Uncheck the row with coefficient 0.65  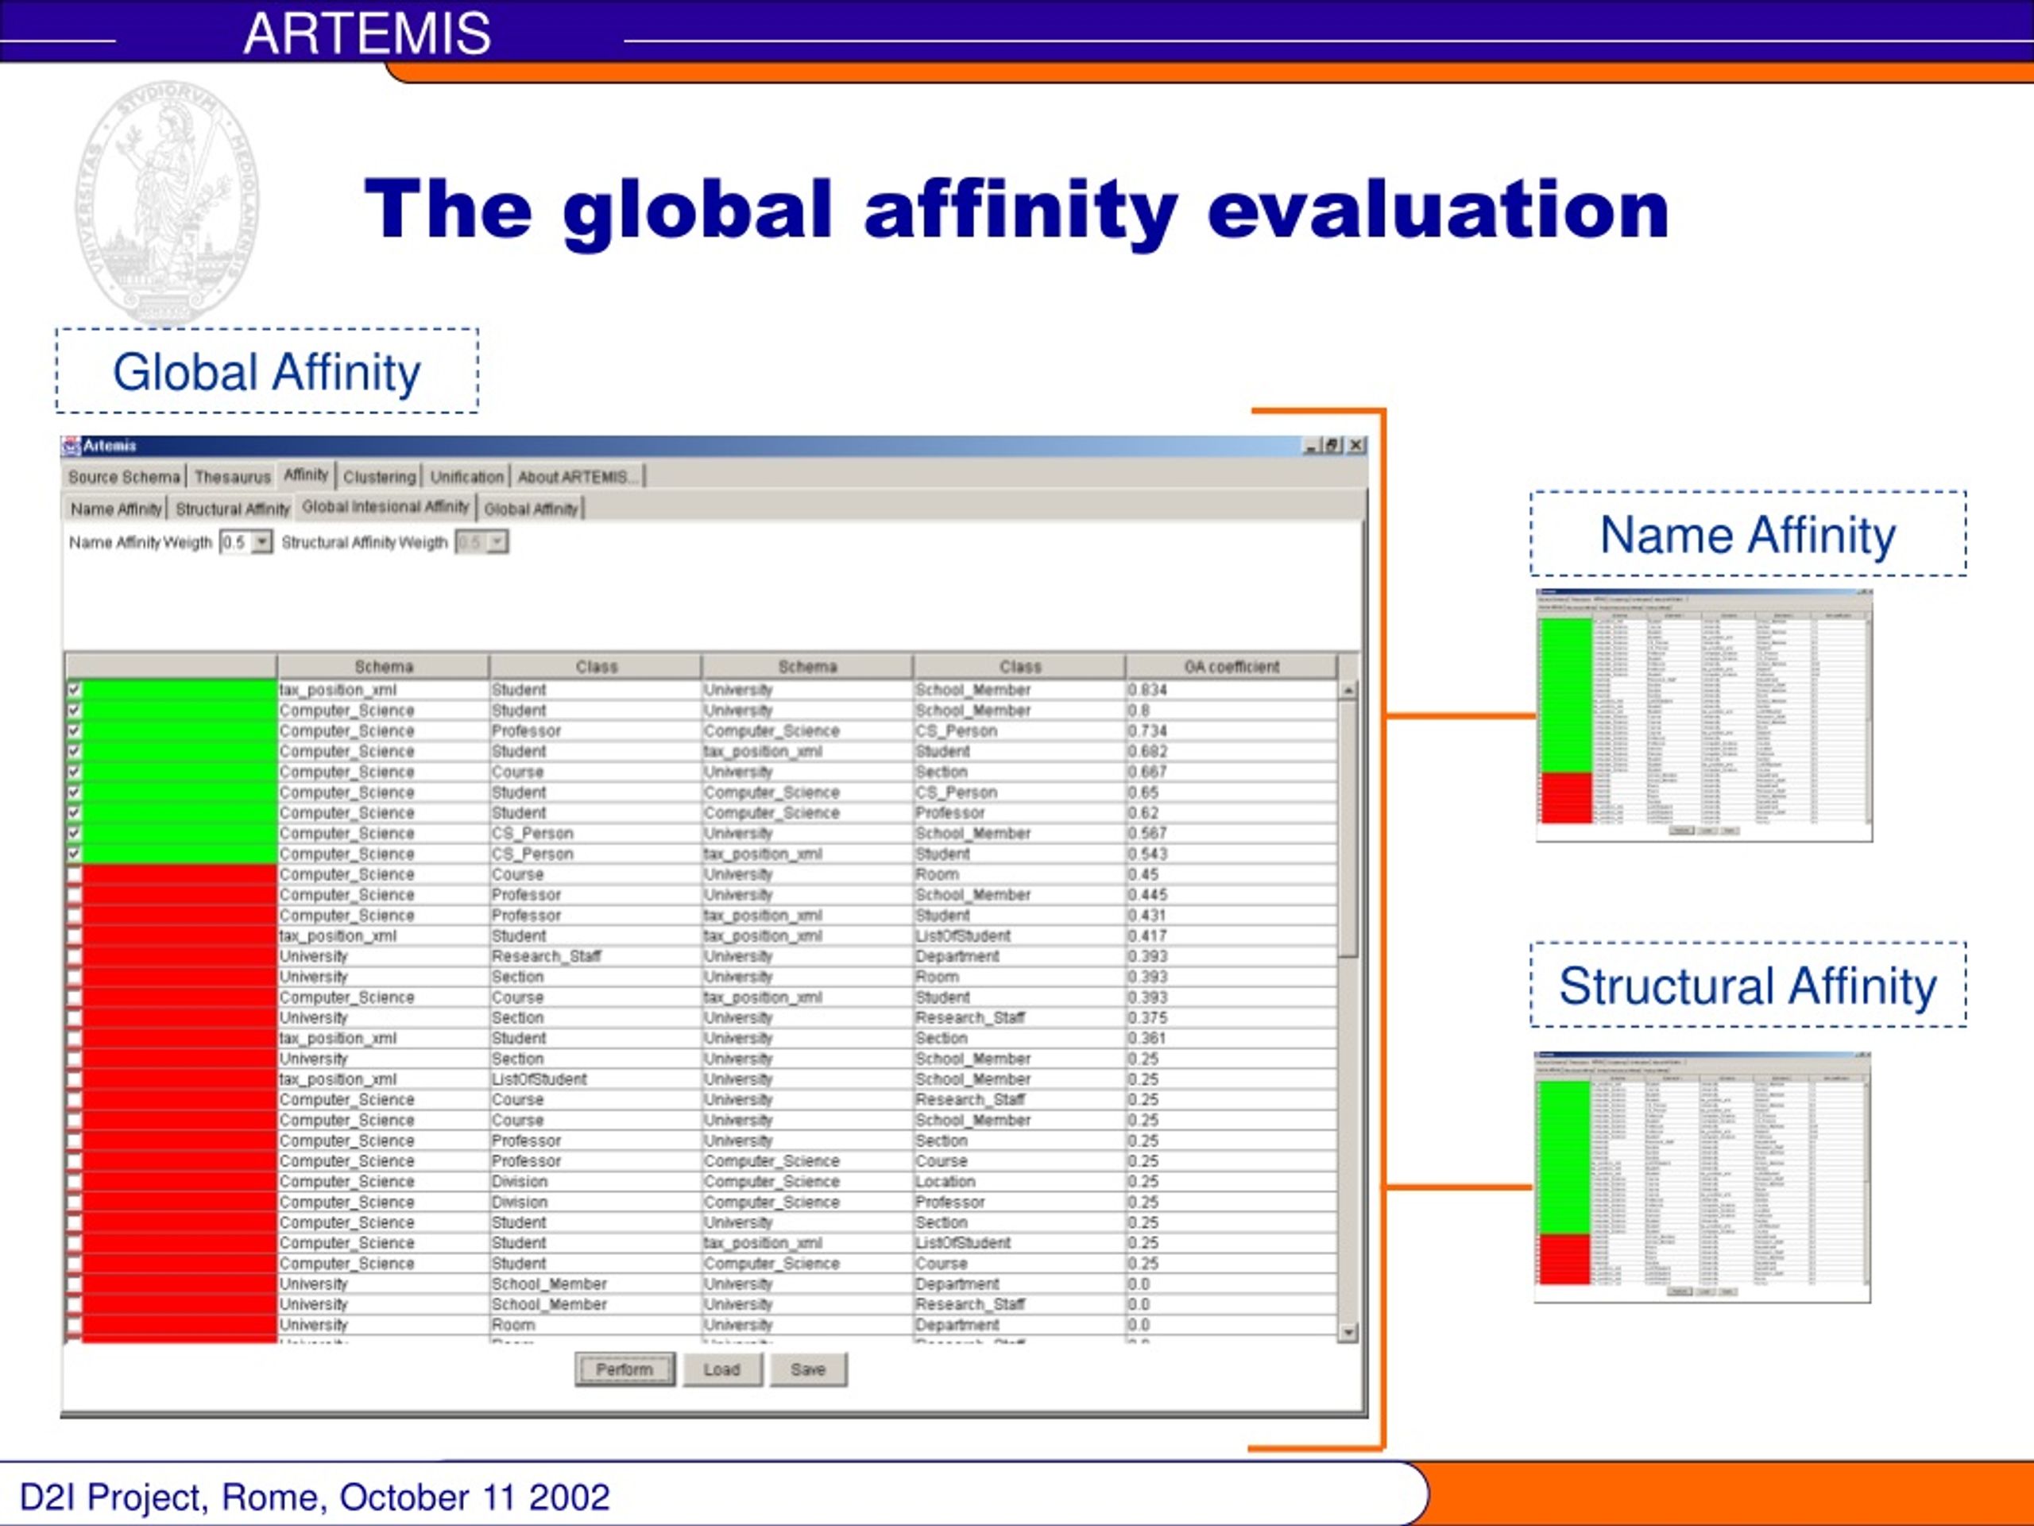coord(75,792)
